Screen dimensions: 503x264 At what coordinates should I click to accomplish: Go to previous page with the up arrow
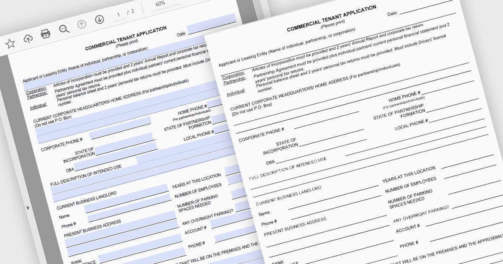(81, 24)
